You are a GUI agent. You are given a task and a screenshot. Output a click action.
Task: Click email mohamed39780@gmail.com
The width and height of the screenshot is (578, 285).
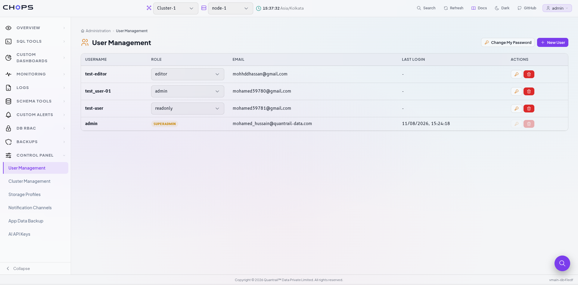click(x=262, y=91)
